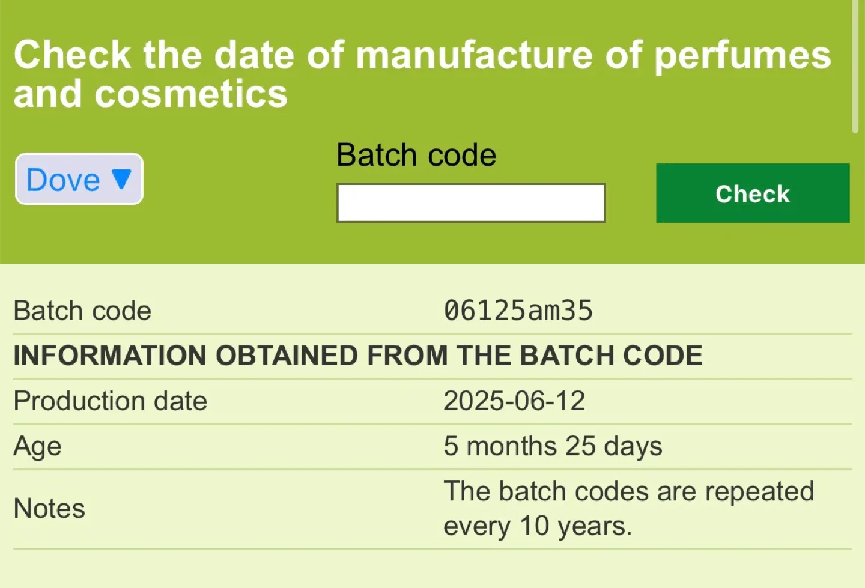Image resolution: width=865 pixels, height=588 pixels.
Task: Click the Age row label
Action: point(37,446)
